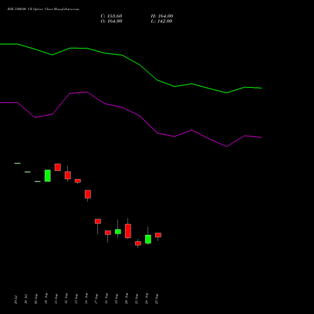
Task: Click the green candle for 19 Aug
Action: [x=118, y=232]
